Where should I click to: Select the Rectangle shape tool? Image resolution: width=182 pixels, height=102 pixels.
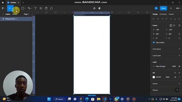[23, 8]
